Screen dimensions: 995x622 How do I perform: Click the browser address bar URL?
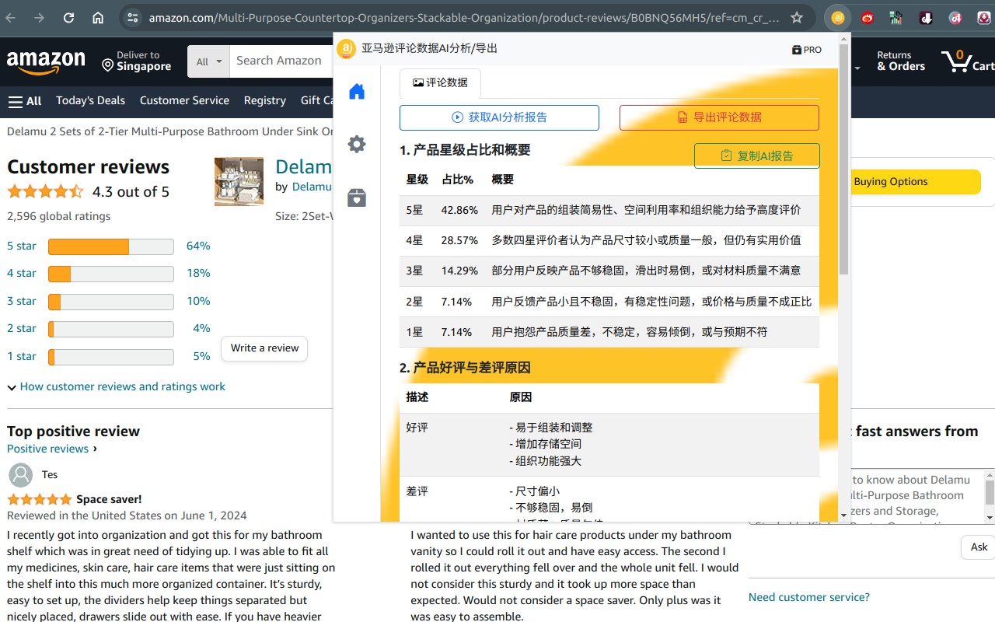pyautogui.click(x=464, y=18)
